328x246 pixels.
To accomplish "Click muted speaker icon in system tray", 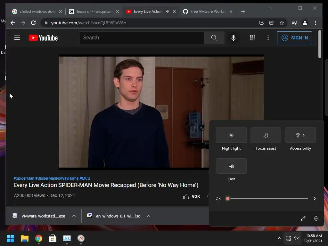I will point(296,238).
